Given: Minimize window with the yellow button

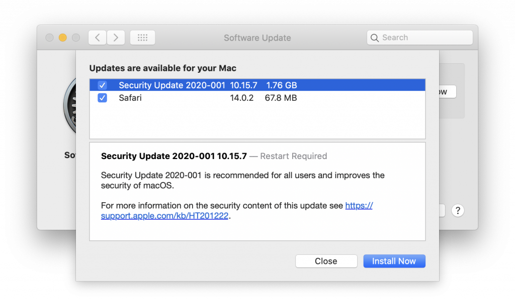Looking at the screenshot, I should coord(63,38).
